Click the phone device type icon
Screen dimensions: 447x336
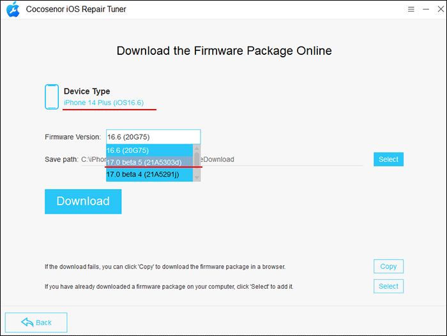52,97
